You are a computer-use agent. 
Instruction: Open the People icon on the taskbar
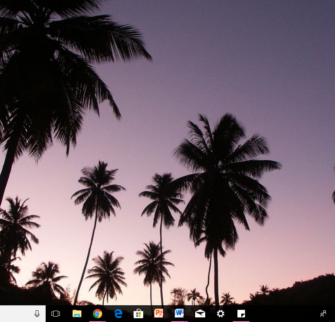[x=323, y=314]
